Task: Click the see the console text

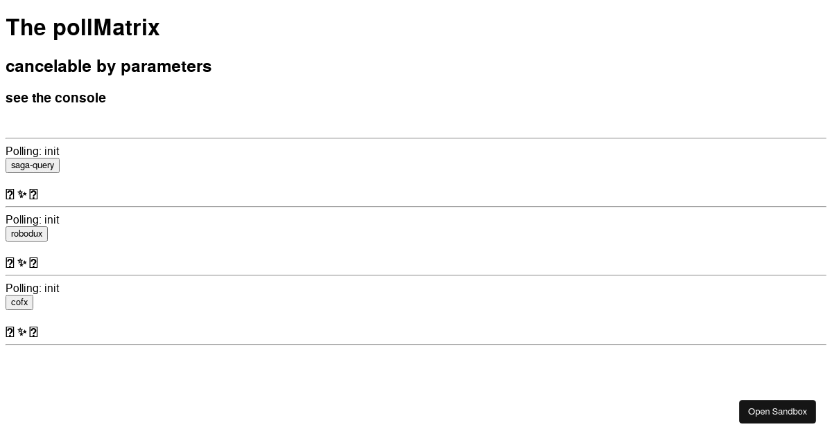Action: 55,98
